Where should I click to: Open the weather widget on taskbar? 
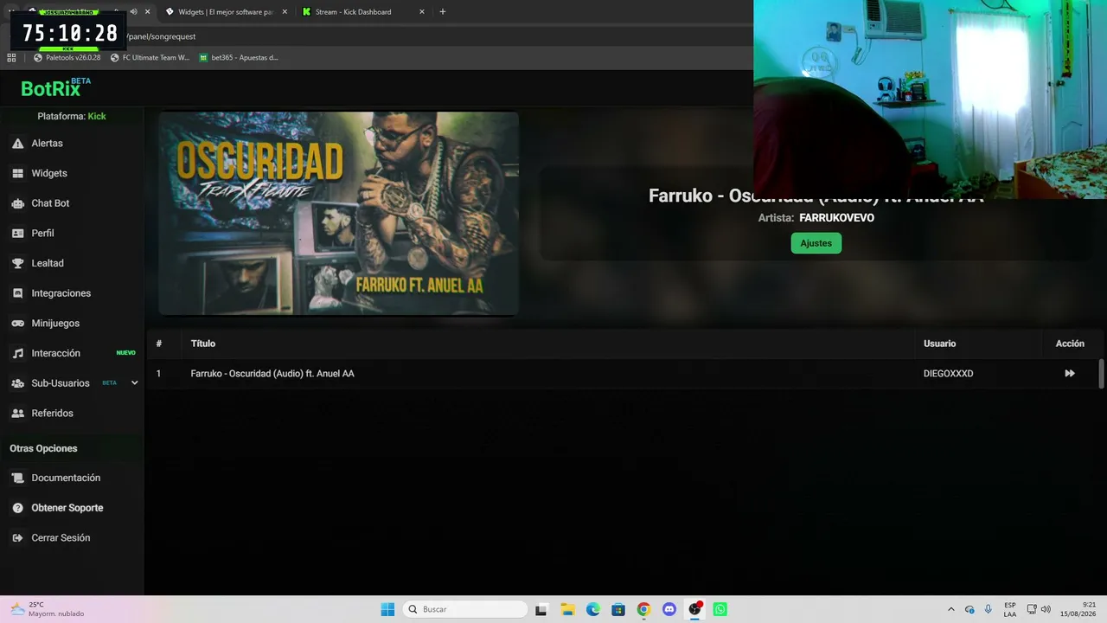pos(48,609)
